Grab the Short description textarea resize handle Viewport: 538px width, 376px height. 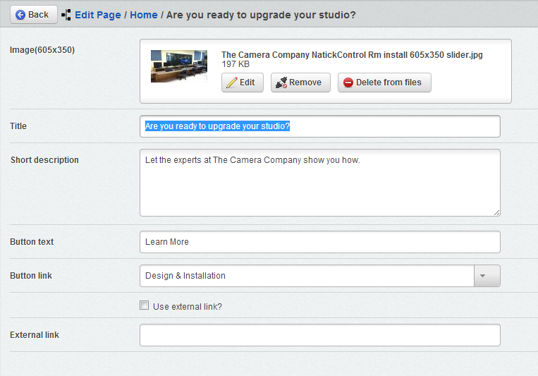(x=497, y=212)
